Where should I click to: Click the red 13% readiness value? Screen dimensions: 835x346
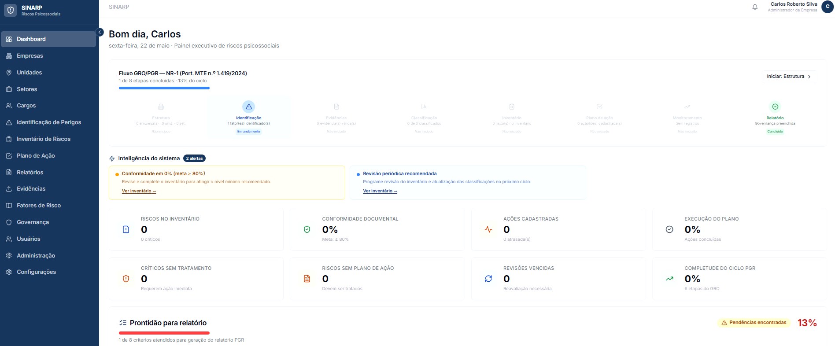pyautogui.click(x=807, y=323)
